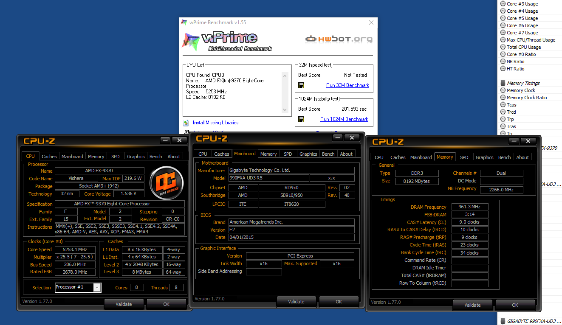Click the DRAM Frequency value 961.3 MHz
Image resolution: width=562 pixels, height=325 pixels.
pos(470,207)
